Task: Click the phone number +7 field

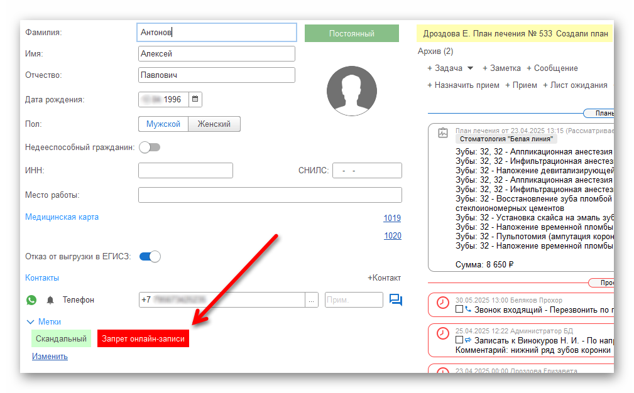Action: 222,300
